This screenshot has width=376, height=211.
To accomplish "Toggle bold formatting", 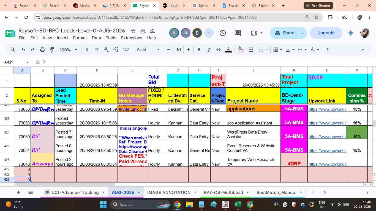I will tap(199, 50).
